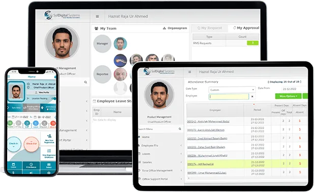Screen dimensions: 317x192
Task: Tap the Check-Out round button on phone
Action: coord(32,144)
